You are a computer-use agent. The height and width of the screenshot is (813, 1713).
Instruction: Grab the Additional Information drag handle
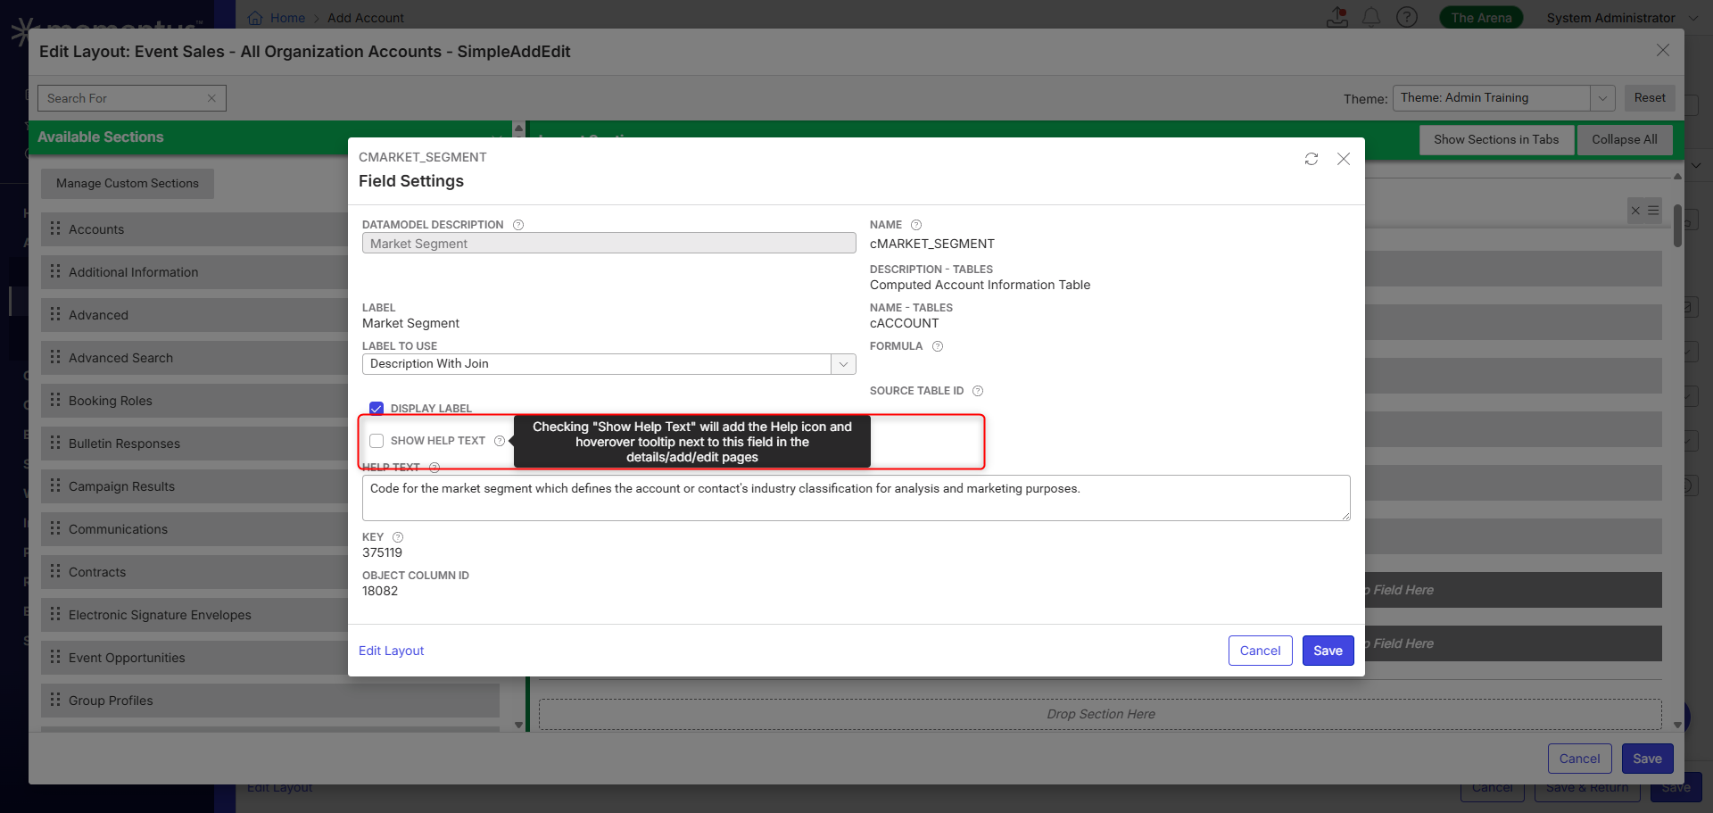pos(55,271)
